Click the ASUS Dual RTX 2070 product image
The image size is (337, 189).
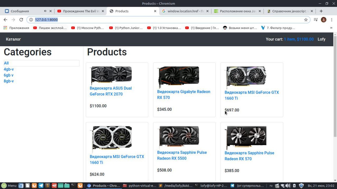[111, 75]
